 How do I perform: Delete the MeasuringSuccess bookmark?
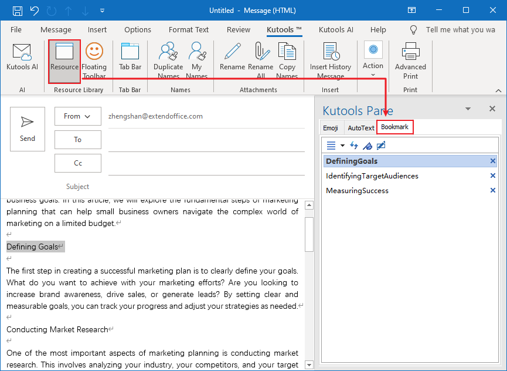(x=492, y=190)
